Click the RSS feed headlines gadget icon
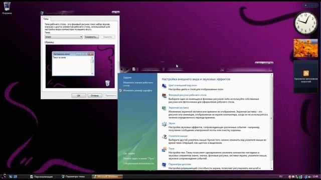The image size is (321, 180). click(306, 73)
